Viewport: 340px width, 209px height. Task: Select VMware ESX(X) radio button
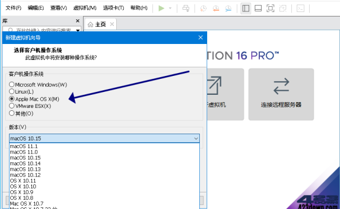(x=30, y=106)
